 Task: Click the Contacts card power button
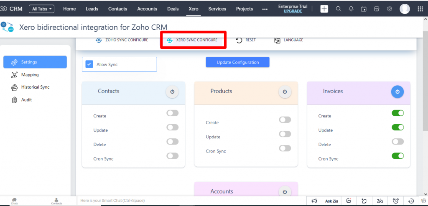coord(172,92)
